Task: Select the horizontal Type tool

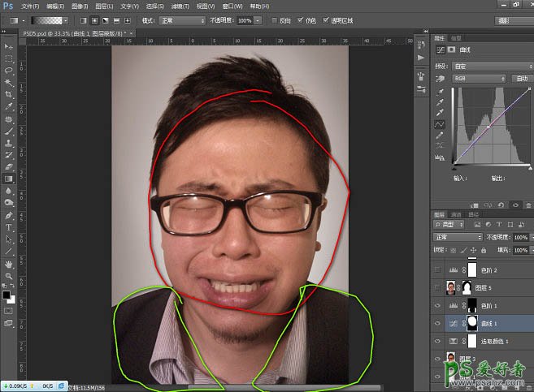Action: click(x=8, y=227)
